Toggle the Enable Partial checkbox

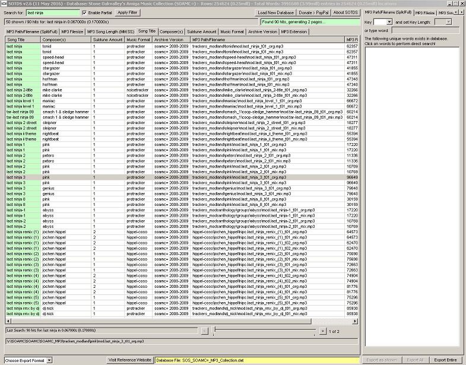point(84,12)
